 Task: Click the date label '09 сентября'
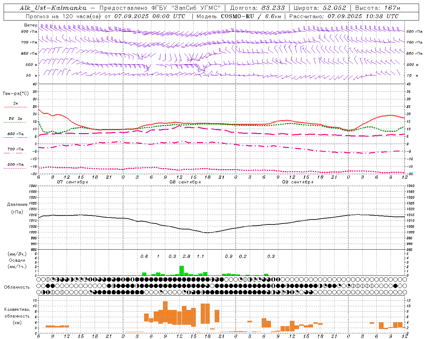298,182
